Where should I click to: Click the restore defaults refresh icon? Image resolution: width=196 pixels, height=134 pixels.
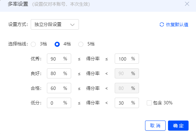click(162, 25)
